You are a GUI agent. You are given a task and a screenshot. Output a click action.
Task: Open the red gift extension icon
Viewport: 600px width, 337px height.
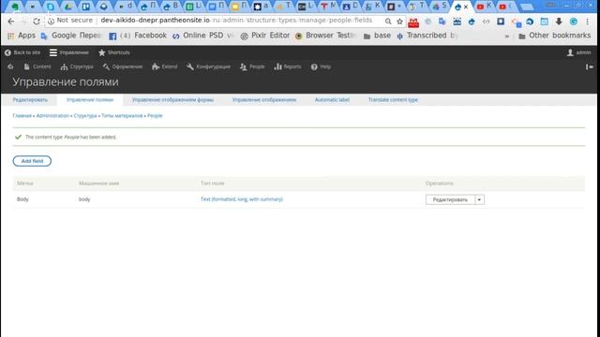click(413, 22)
